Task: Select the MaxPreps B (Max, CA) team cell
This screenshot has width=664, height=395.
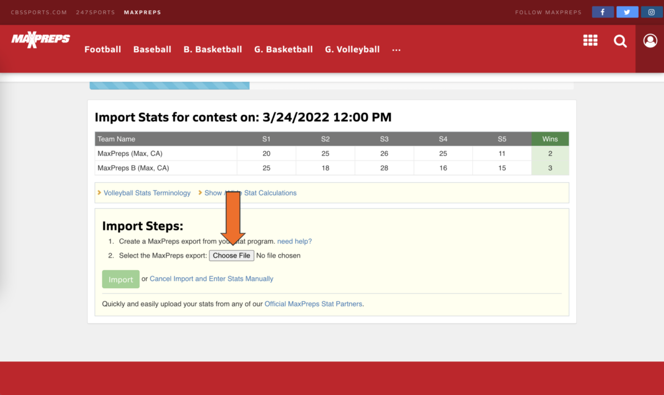Action: 166,168
